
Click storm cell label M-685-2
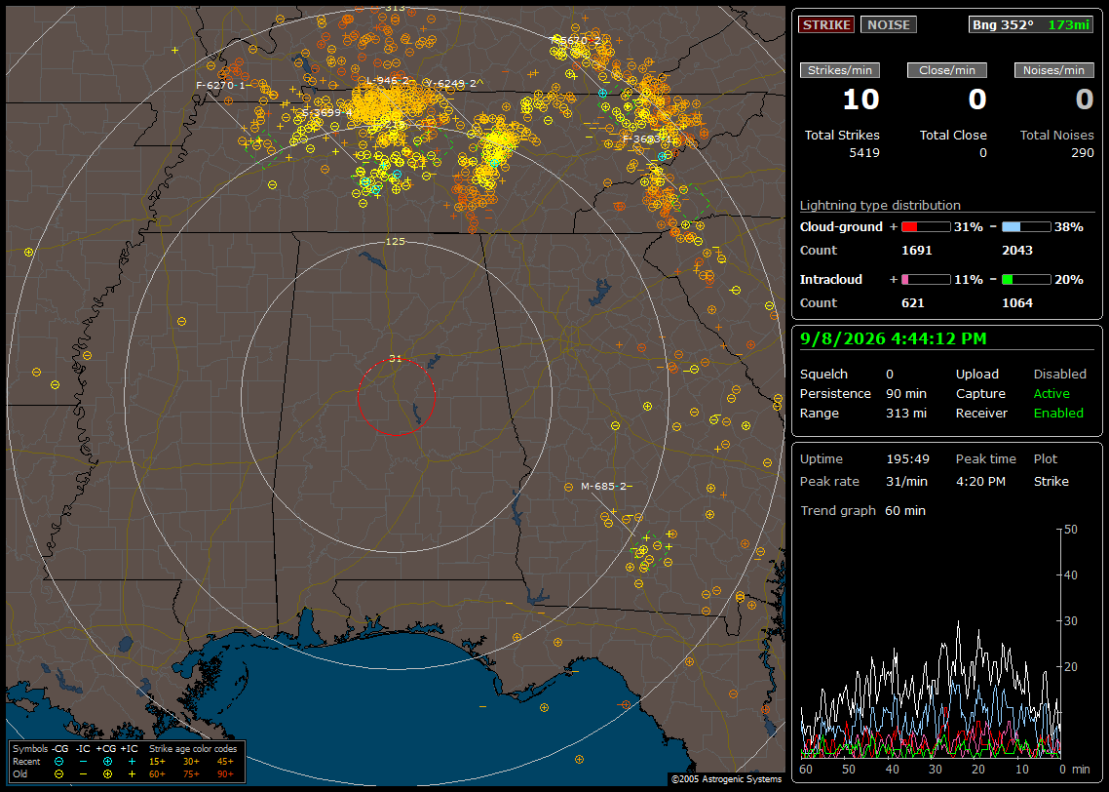[603, 487]
